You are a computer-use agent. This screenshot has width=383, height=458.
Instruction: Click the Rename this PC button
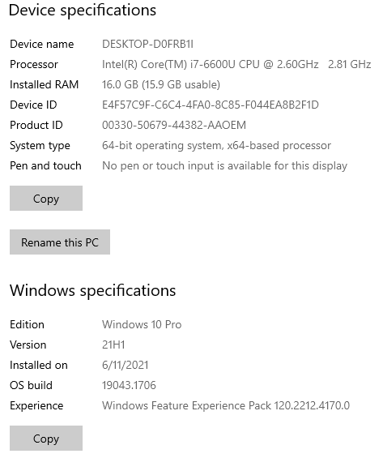tap(60, 242)
